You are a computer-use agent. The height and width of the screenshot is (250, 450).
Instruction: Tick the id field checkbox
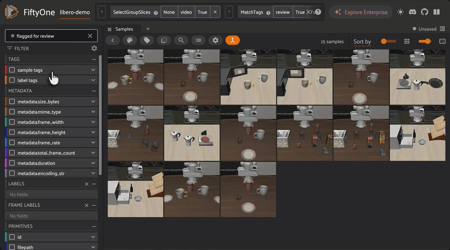[x=12, y=237]
